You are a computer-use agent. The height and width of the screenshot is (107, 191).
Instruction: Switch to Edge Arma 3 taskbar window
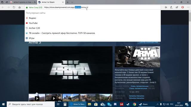77,104
